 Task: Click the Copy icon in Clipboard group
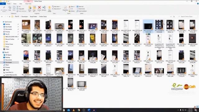point(10,8)
